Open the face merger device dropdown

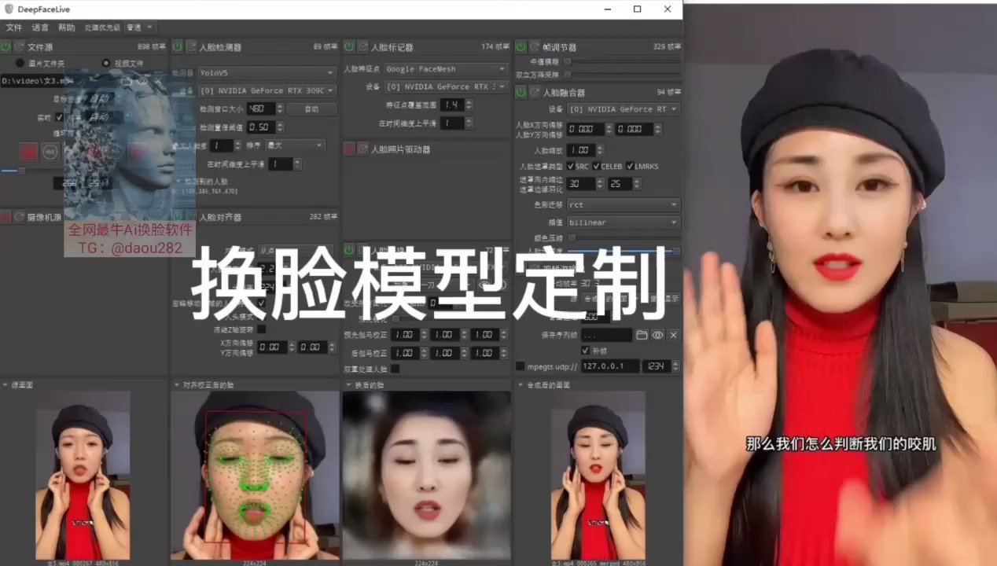623,109
